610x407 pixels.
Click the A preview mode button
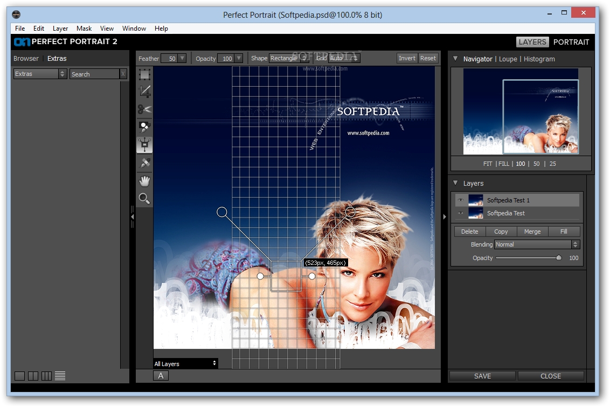[161, 376]
